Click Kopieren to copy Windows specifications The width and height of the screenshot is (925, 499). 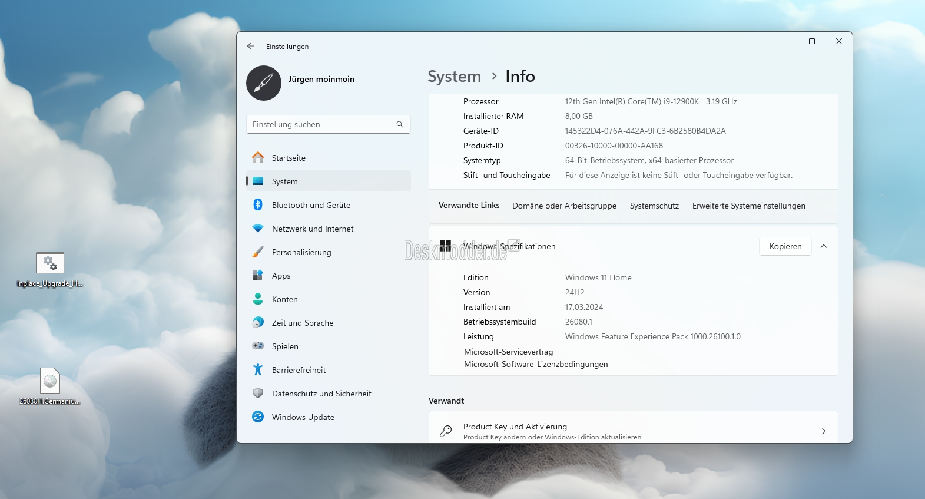pos(785,246)
